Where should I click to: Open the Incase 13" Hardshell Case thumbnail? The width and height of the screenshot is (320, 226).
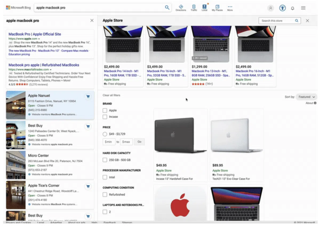[174, 135]
